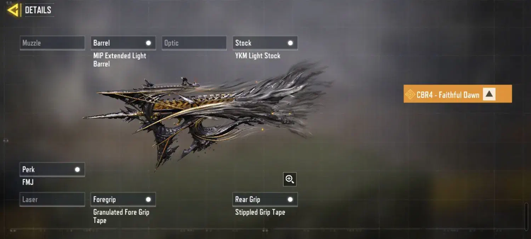Select the Foregrip attachment label
The width and height of the screenshot is (531, 239).
(104, 199)
